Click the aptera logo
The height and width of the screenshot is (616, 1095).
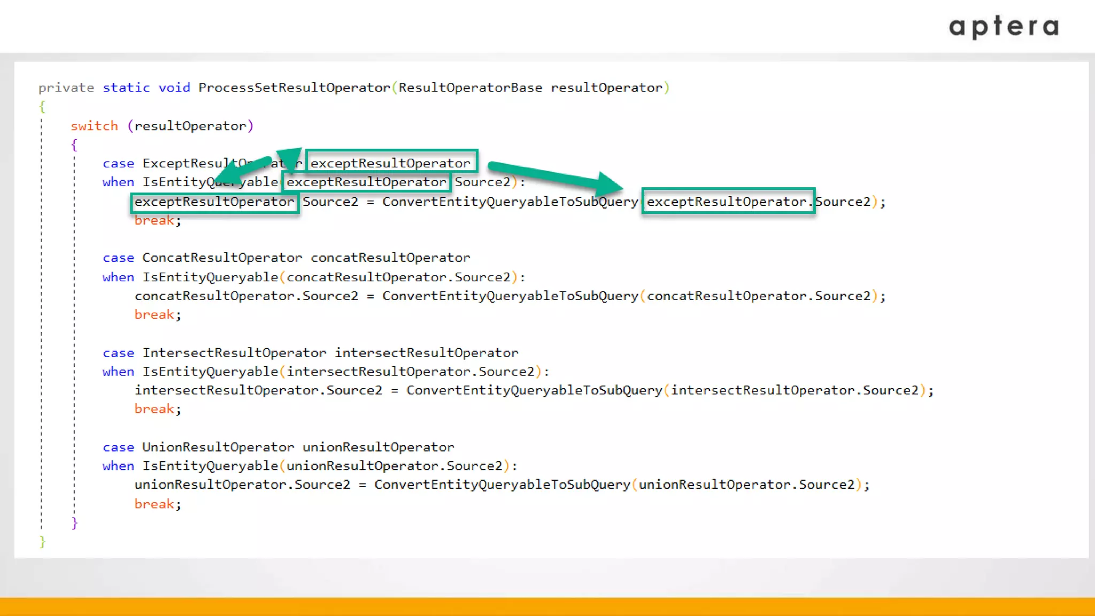coord(1004,27)
